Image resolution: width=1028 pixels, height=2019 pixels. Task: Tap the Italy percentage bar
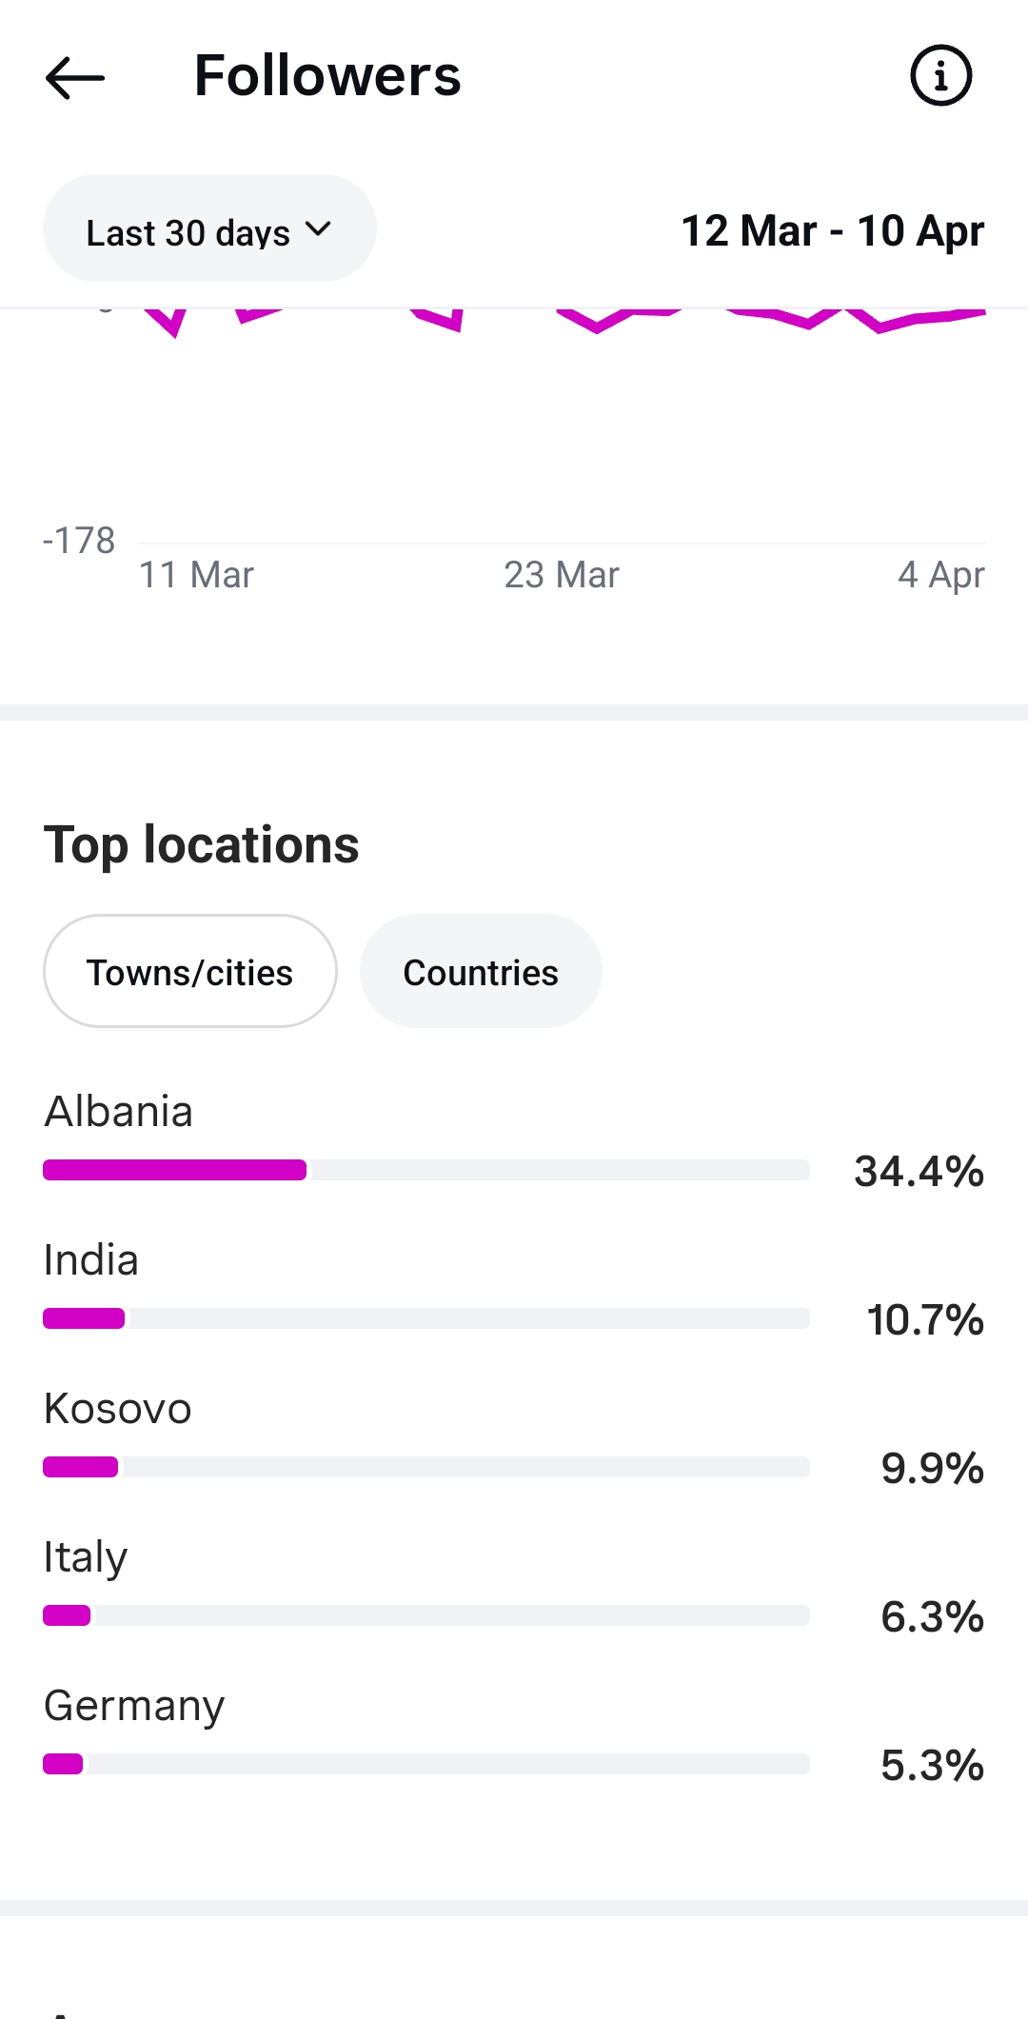pyautogui.click(x=425, y=1615)
